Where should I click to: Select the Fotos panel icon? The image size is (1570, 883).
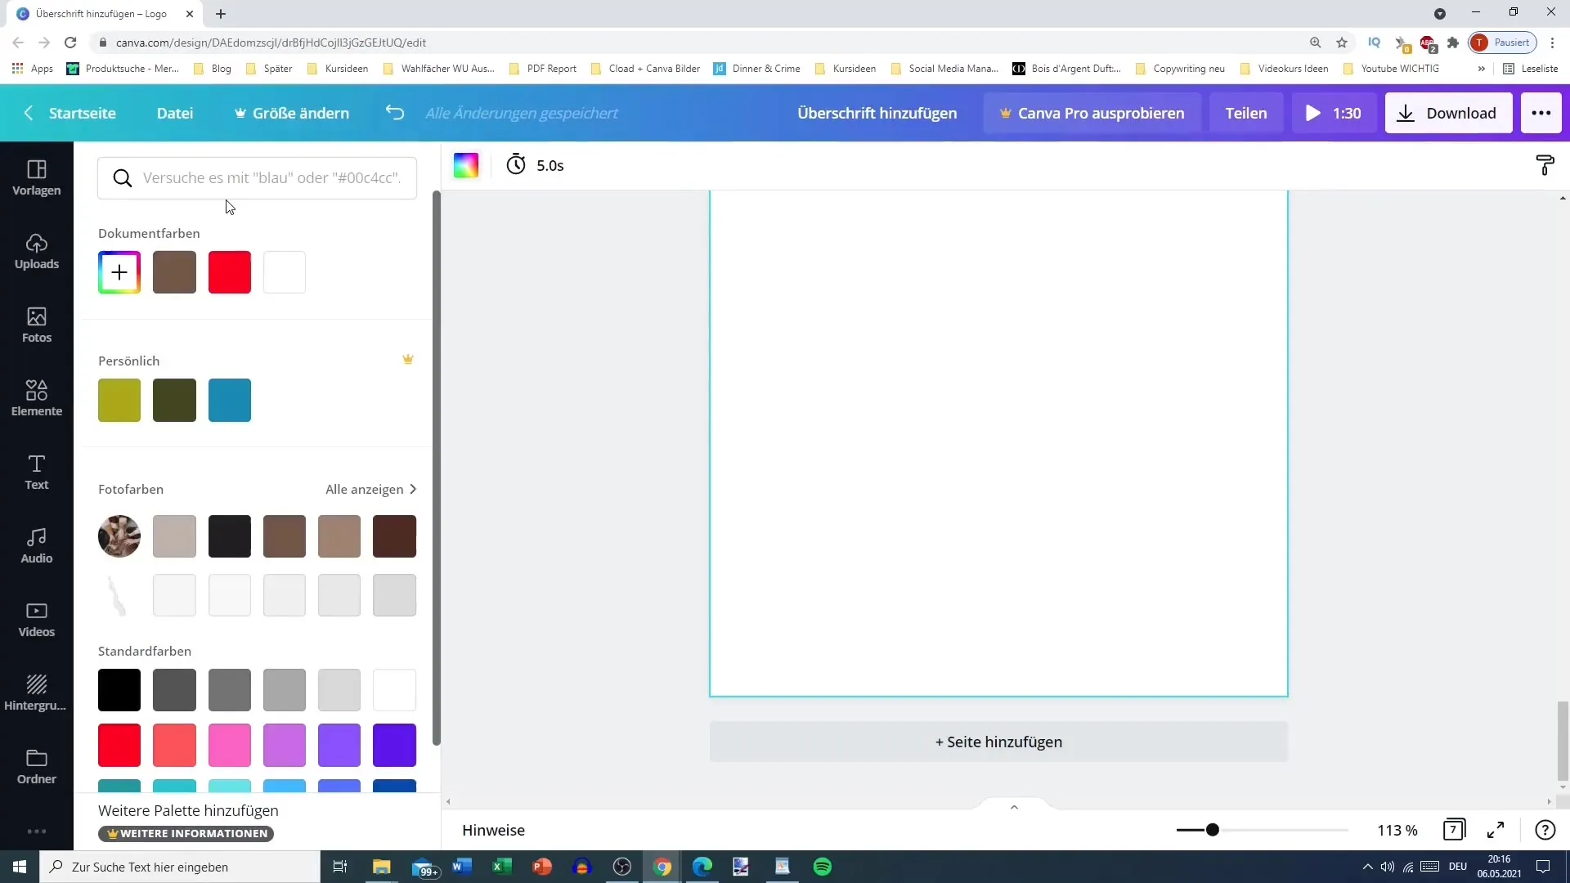pyautogui.click(x=36, y=324)
